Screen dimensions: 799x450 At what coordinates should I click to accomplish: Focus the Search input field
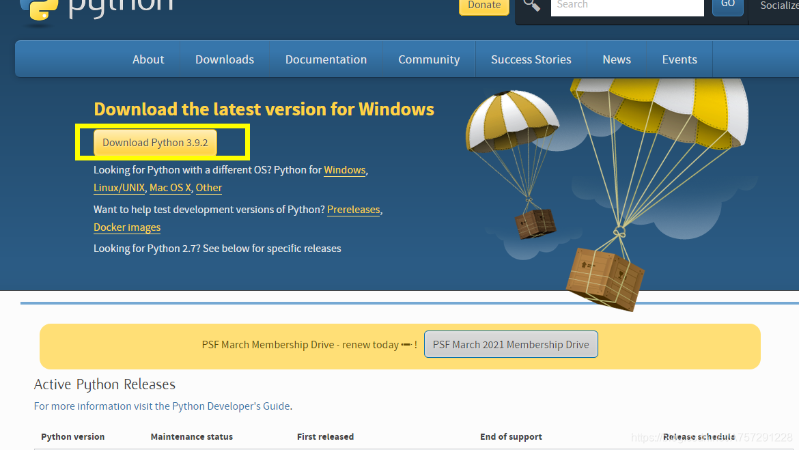point(628,7)
